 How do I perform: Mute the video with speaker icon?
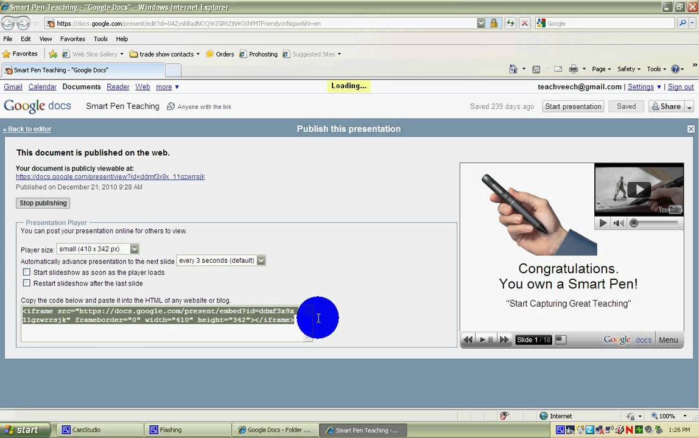618,223
